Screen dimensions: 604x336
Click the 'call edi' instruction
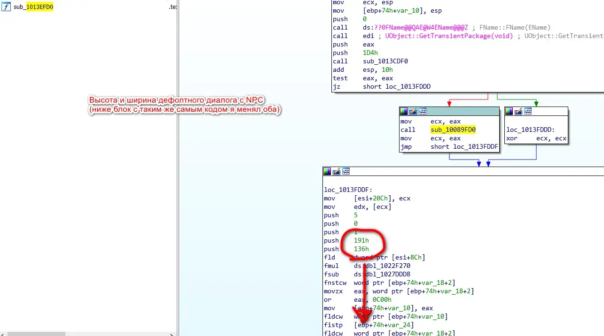coord(353,36)
